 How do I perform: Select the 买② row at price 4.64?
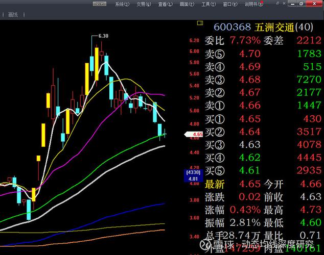coord(263,132)
